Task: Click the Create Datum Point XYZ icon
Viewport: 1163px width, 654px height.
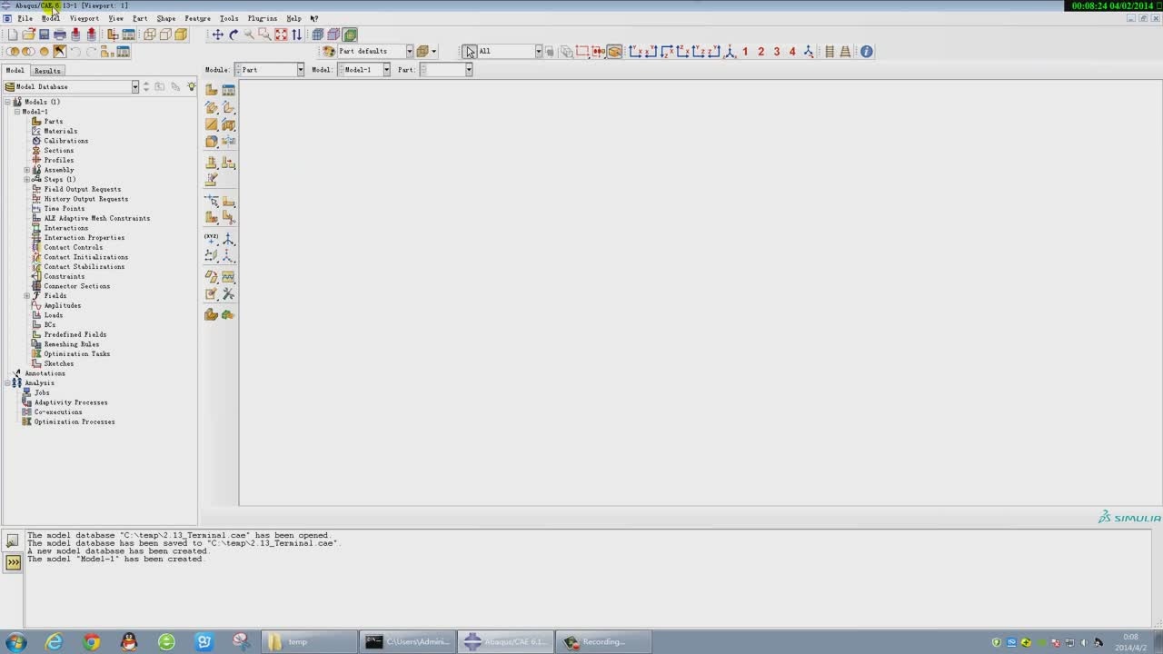Action: click(212, 239)
